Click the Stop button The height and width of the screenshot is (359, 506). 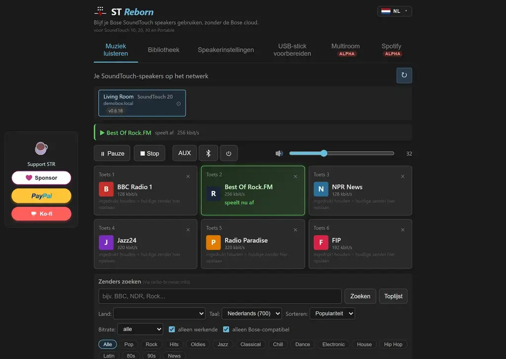(x=149, y=153)
